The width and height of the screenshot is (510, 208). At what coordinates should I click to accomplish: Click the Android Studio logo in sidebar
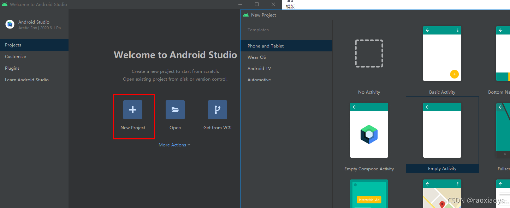pos(10,24)
